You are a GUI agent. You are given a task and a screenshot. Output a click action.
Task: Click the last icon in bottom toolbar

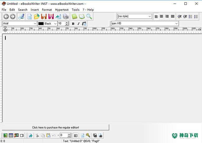tap(101, 136)
